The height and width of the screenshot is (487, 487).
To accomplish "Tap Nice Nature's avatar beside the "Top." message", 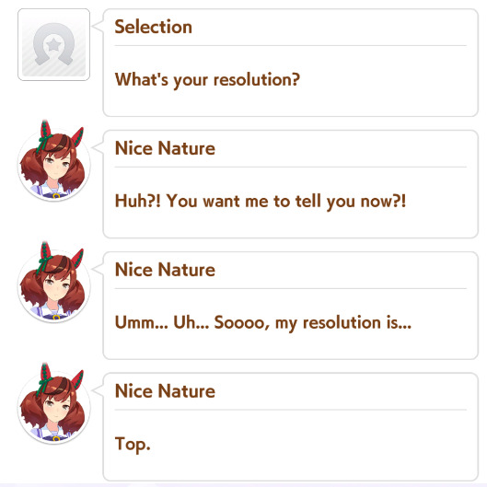I will pos(53,404).
